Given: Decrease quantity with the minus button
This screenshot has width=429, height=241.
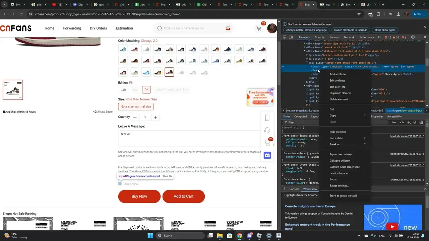Looking at the screenshot, I should point(135,117).
